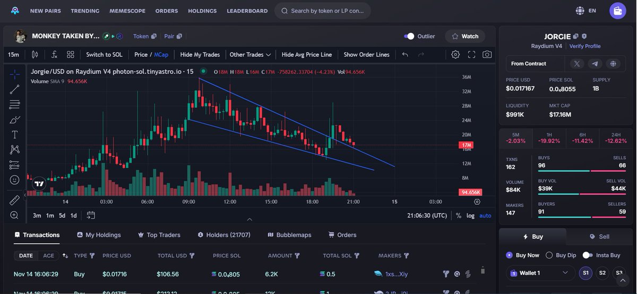
Task: Select the patterns drawing tool
Action: click(x=14, y=150)
